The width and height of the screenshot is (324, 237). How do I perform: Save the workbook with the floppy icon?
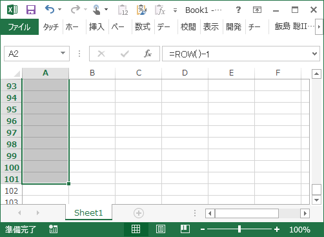point(31,10)
